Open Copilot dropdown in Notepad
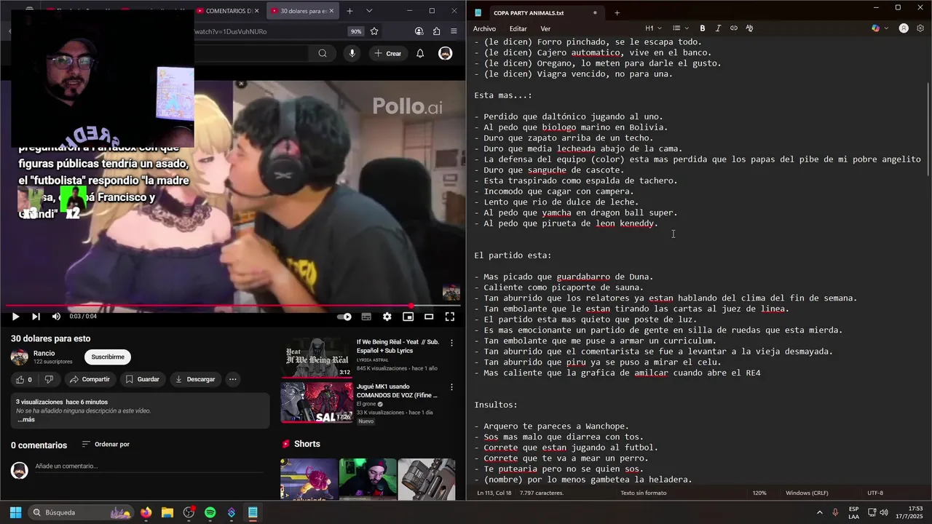 (880, 28)
